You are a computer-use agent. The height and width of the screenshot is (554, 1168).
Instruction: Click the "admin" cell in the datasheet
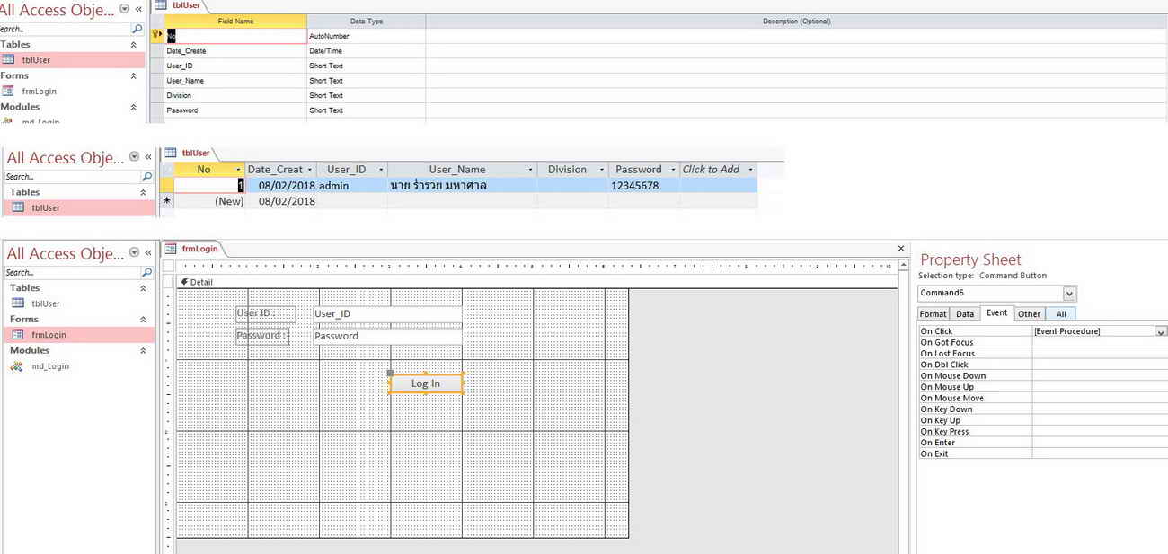point(352,186)
